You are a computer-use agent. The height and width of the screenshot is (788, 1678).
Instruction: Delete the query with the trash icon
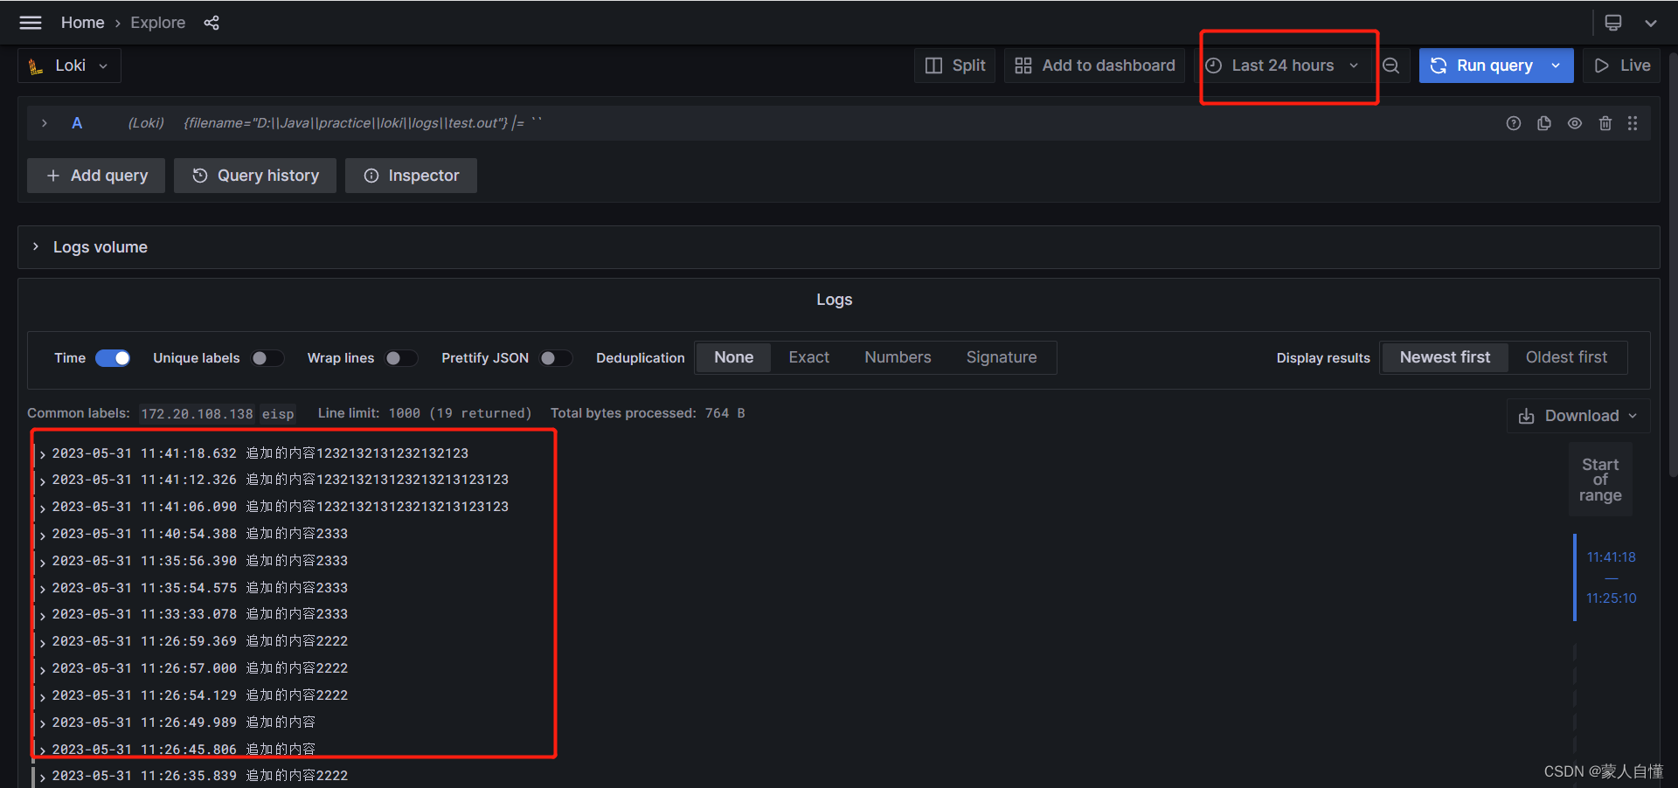pos(1605,123)
